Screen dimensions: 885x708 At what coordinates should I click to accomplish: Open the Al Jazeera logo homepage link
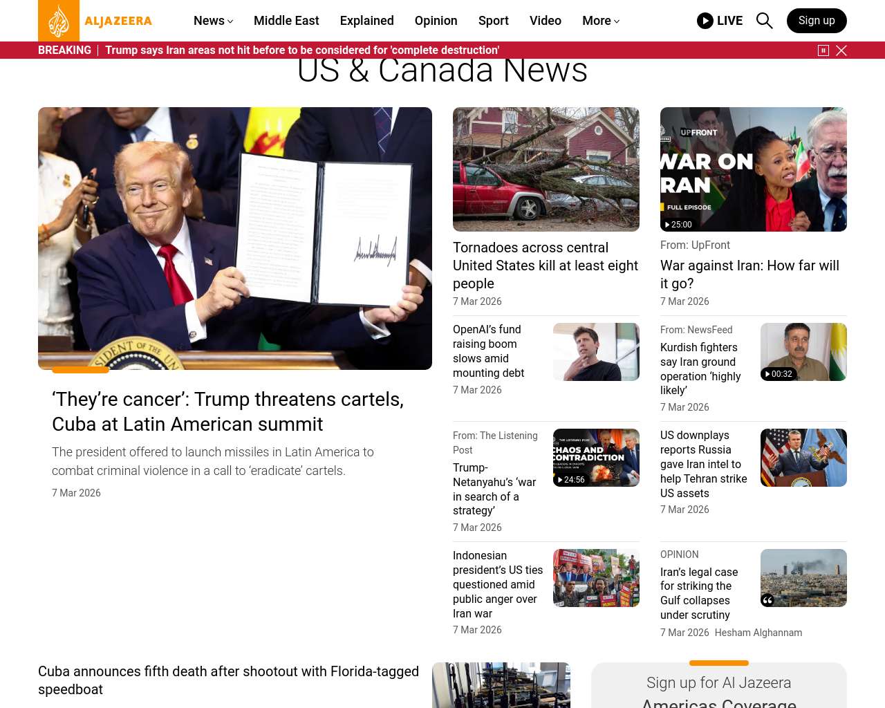coord(95,21)
